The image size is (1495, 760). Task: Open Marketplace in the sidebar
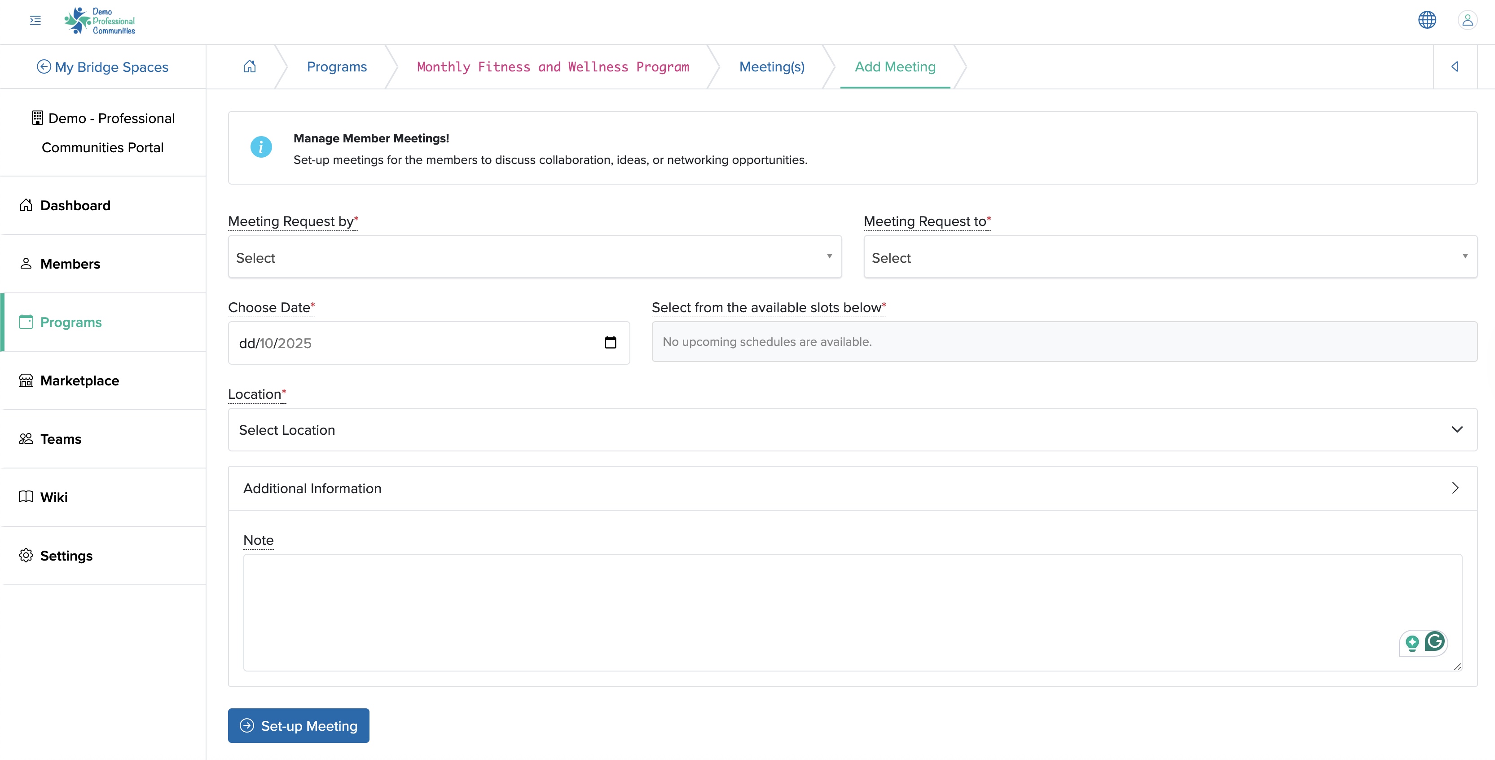coord(104,381)
